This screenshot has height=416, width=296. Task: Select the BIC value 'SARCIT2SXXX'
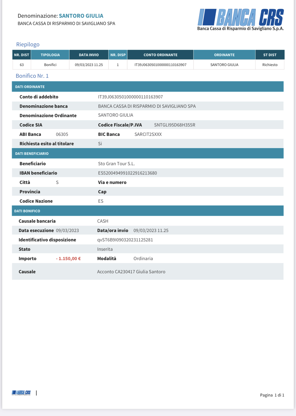[148, 134]
